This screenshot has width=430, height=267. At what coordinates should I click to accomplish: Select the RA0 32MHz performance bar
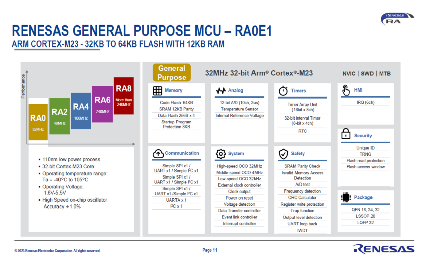tap(38, 122)
